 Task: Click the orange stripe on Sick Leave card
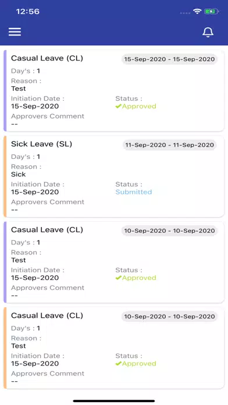tap(5, 176)
